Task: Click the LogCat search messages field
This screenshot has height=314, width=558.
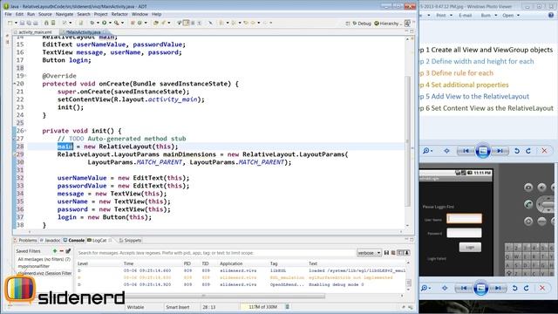Action: (x=215, y=253)
